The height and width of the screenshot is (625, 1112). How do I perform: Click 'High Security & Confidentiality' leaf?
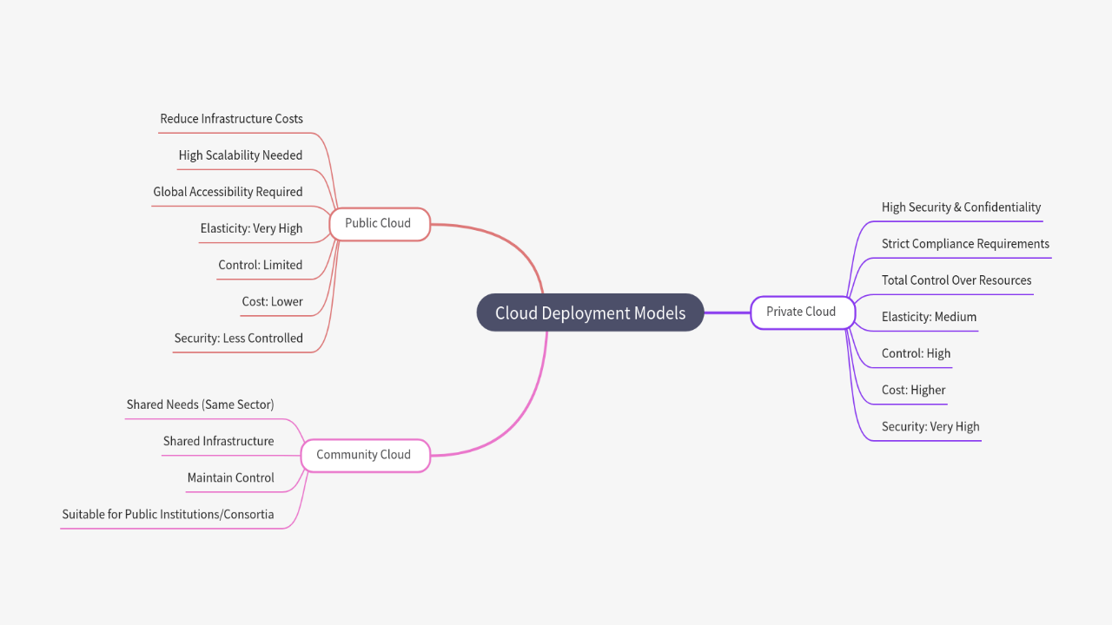(961, 207)
